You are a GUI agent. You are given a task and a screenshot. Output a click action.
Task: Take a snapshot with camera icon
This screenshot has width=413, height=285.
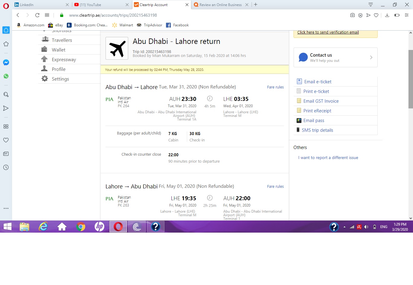[x=352, y=15]
